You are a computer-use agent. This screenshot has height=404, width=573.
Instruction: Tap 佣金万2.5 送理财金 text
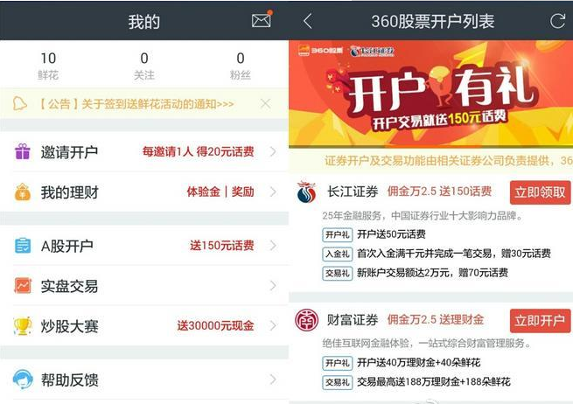pyautogui.click(x=436, y=320)
